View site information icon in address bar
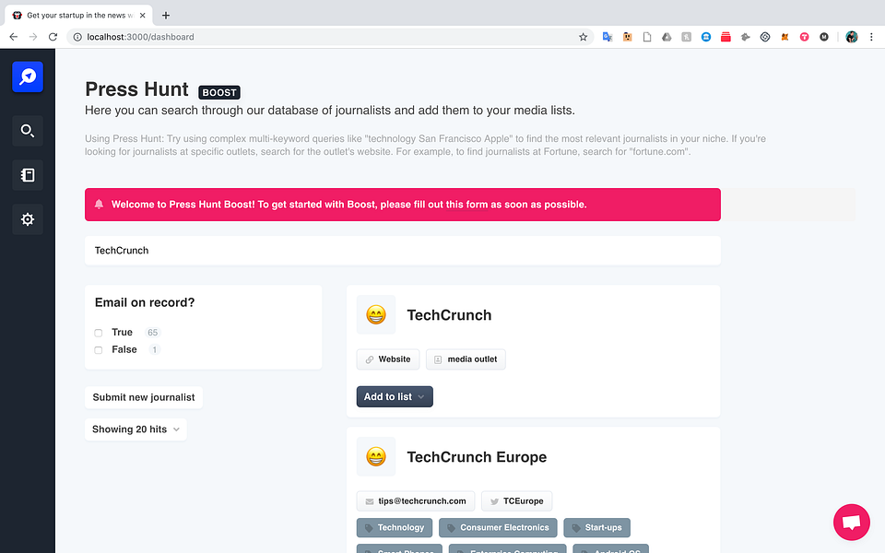The width and height of the screenshot is (885, 553). (x=77, y=37)
